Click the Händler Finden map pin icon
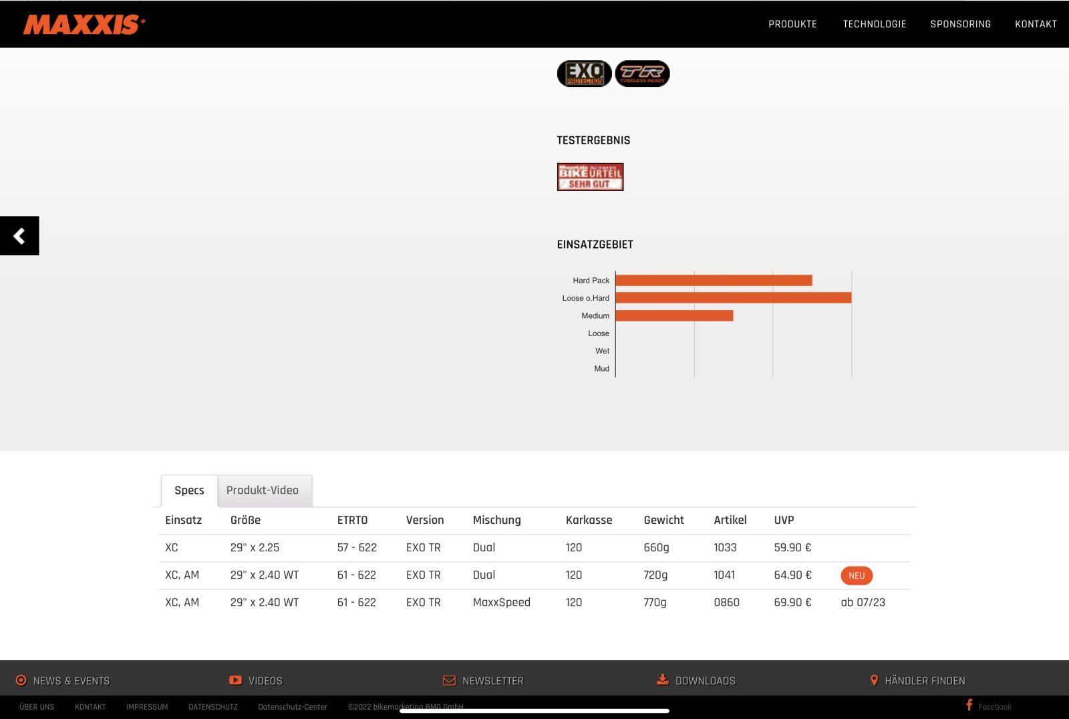 (x=874, y=680)
